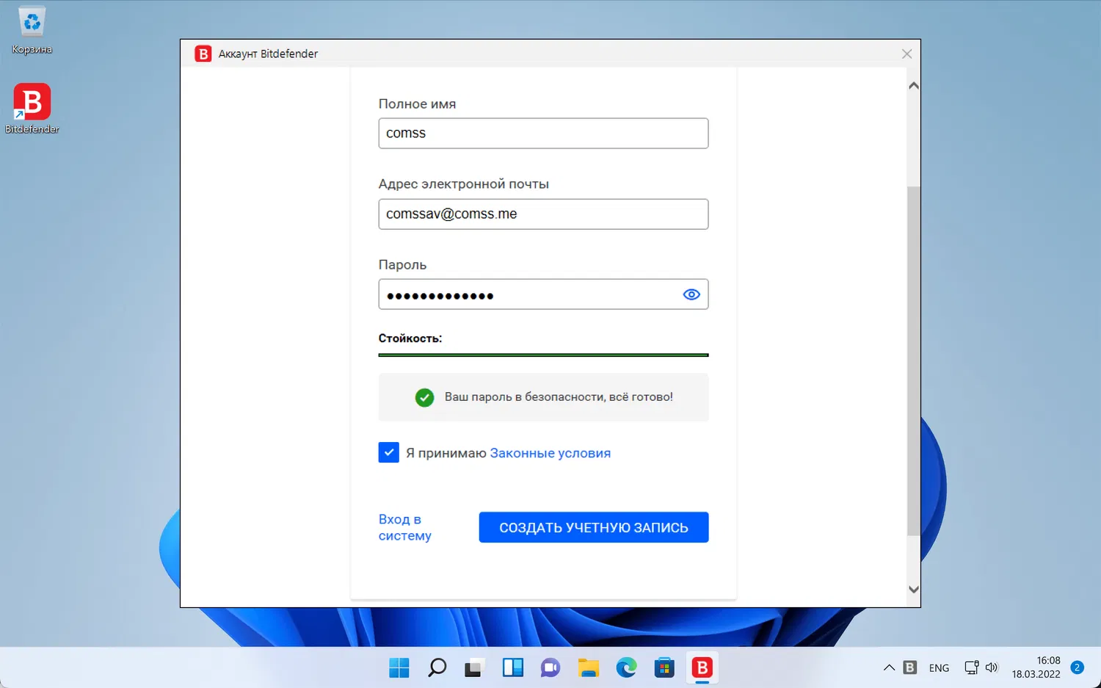The image size is (1101, 688).
Task: Open Task View on the taskbar
Action: pyautogui.click(x=473, y=667)
